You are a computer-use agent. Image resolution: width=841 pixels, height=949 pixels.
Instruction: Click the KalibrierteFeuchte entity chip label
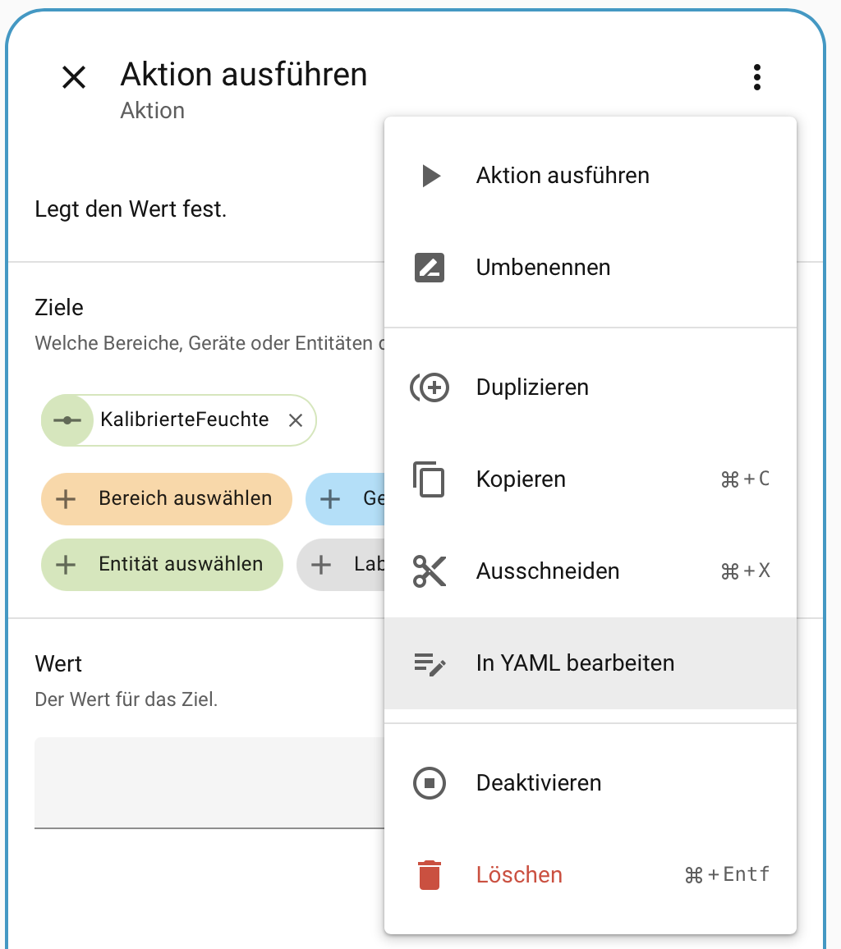[184, 420]
